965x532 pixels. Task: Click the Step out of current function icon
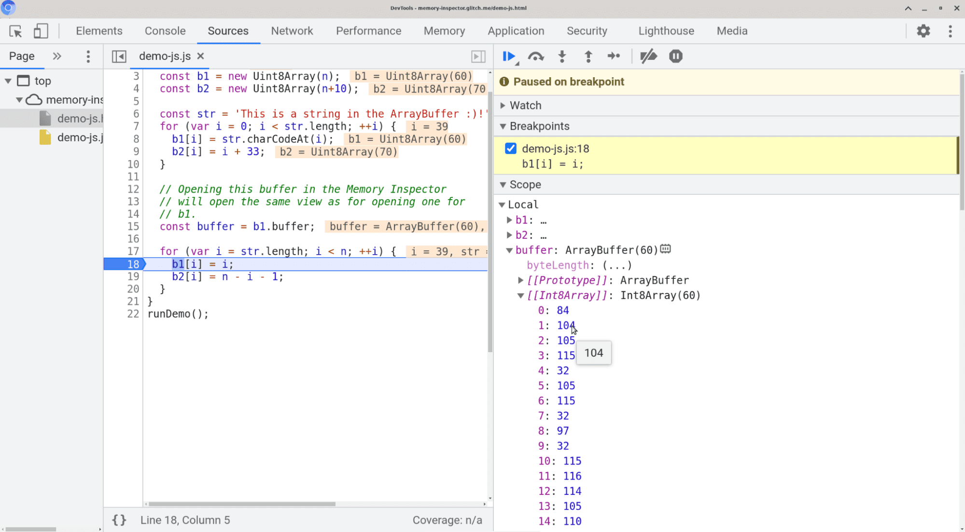click(588, 56)
